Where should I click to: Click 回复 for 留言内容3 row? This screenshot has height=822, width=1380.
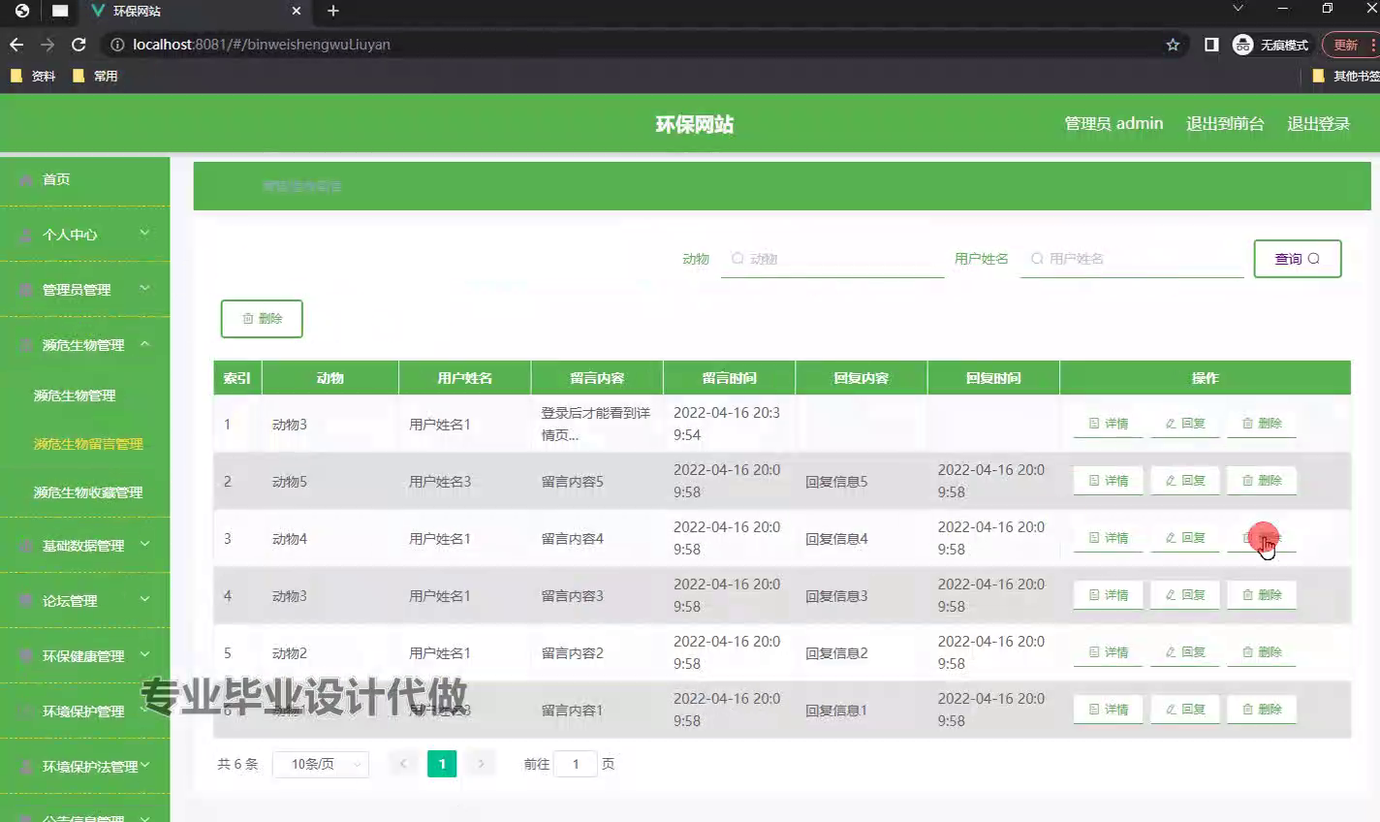point(1184,595)
